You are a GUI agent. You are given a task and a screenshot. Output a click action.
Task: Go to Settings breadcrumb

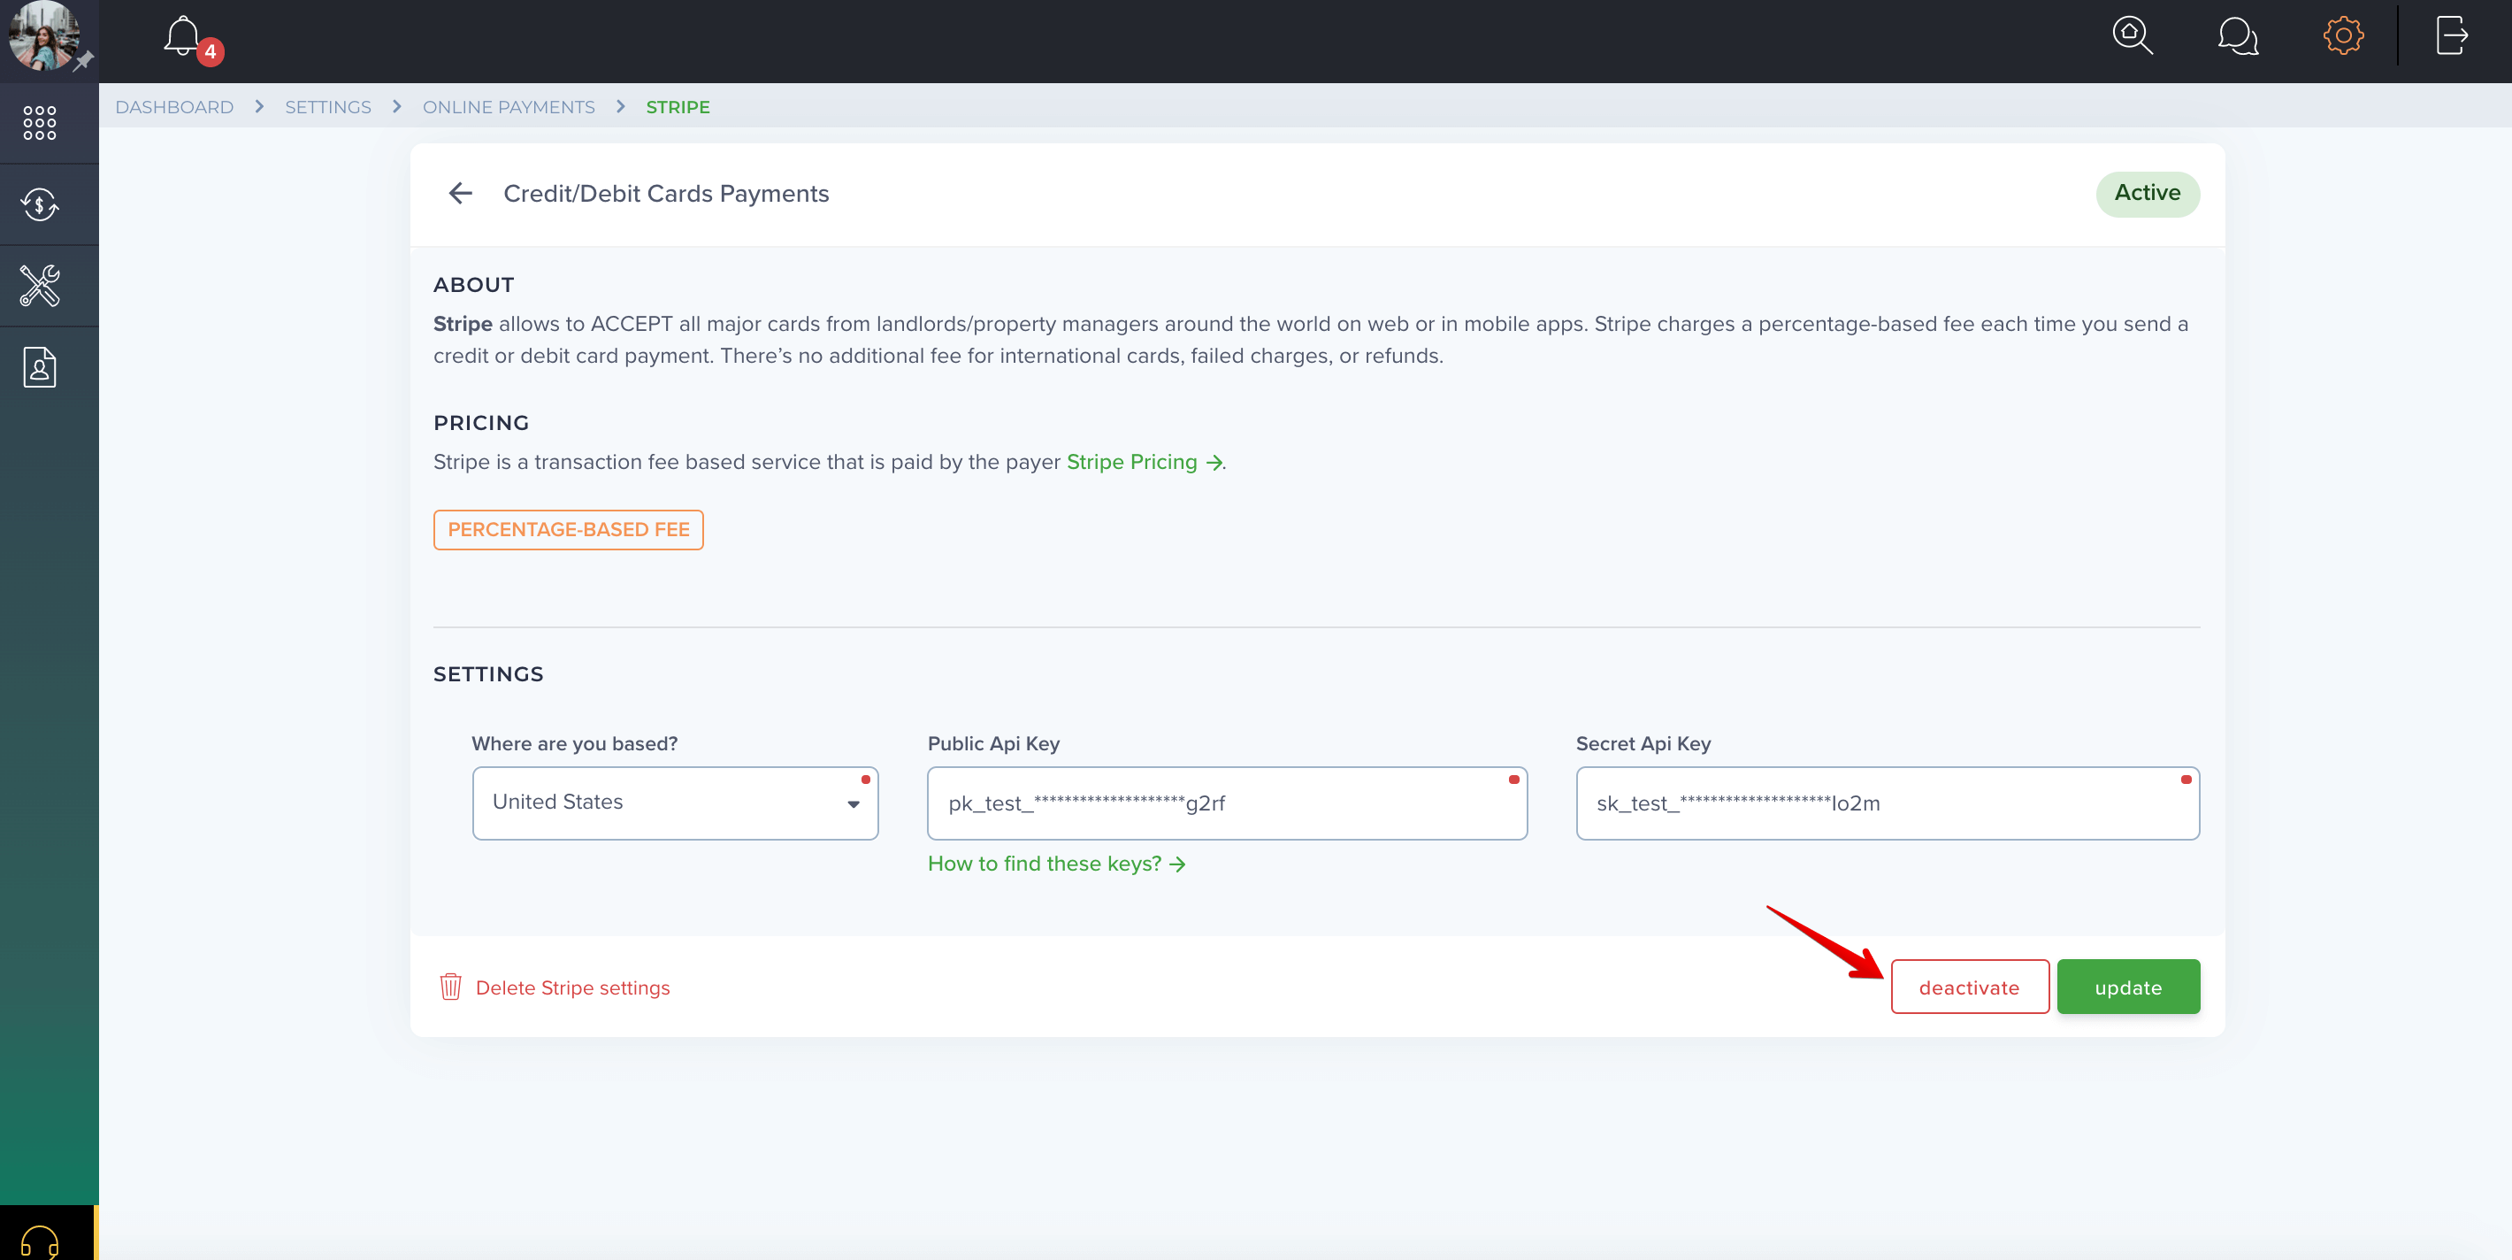pos(327,107)
